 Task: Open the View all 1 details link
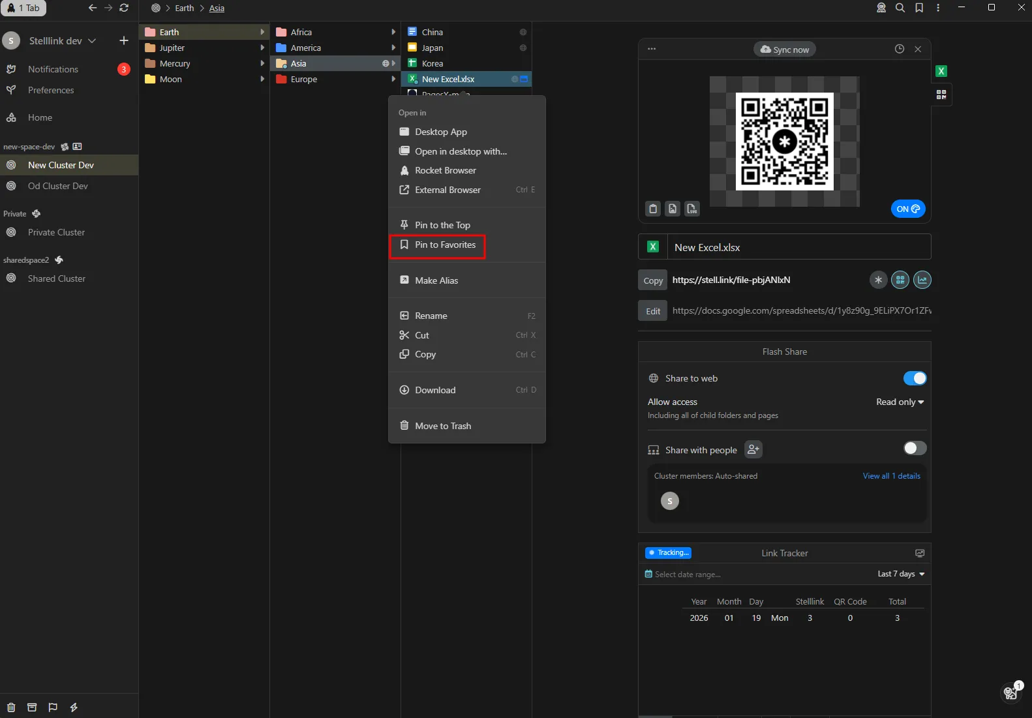coord(891,476)
